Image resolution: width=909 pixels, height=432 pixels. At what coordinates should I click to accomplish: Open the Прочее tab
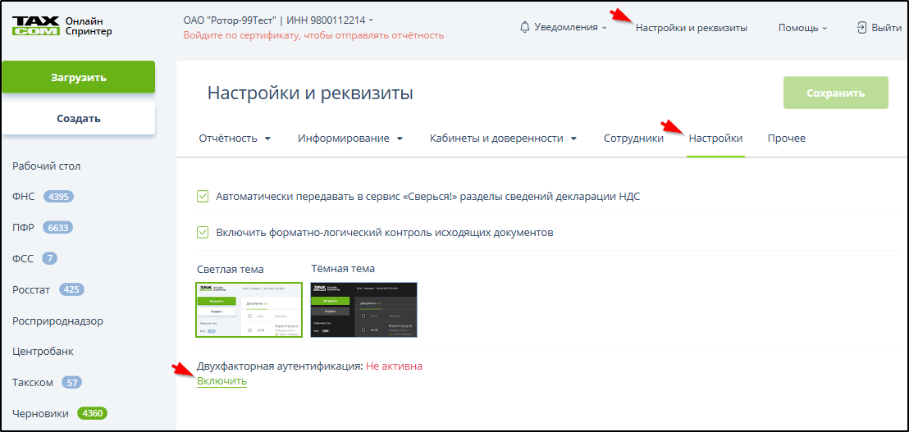click(786, 139)
